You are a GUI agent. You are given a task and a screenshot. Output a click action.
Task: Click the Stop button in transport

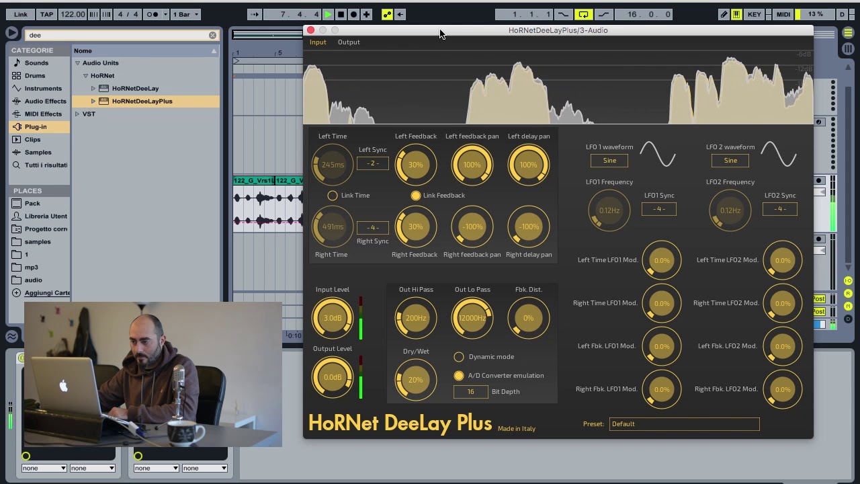click(341, 14)
